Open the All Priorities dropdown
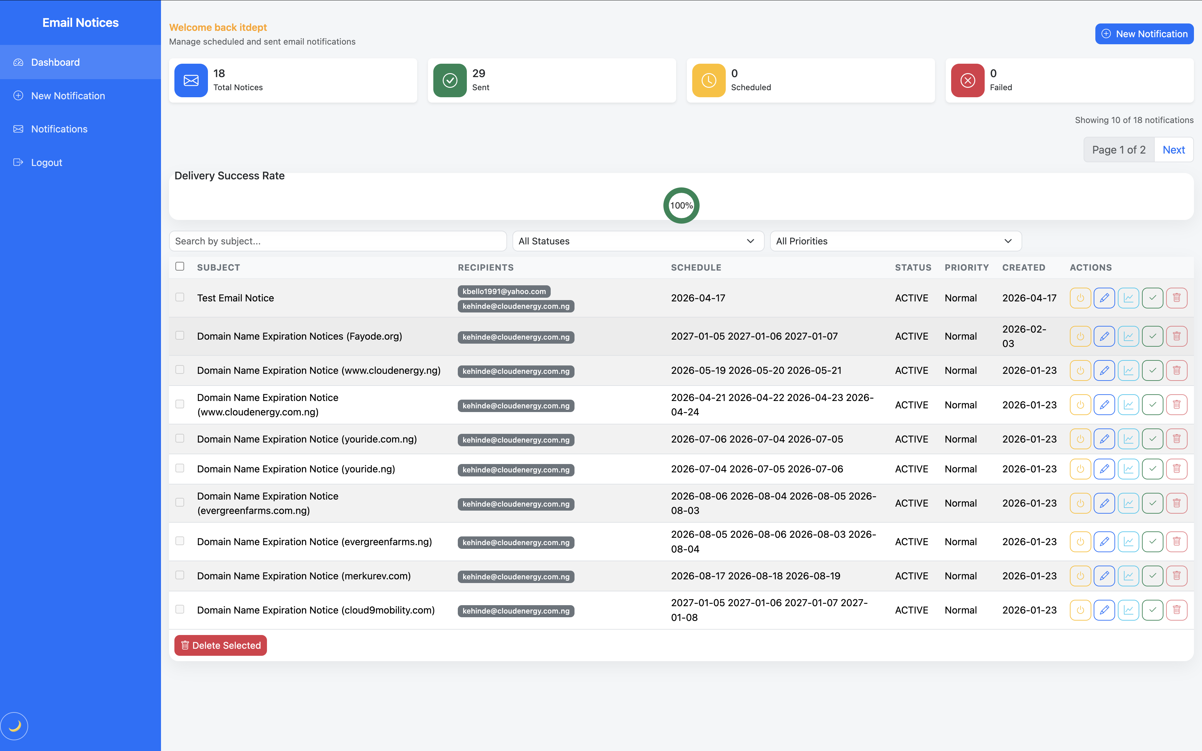 click(x=895, y=241)
